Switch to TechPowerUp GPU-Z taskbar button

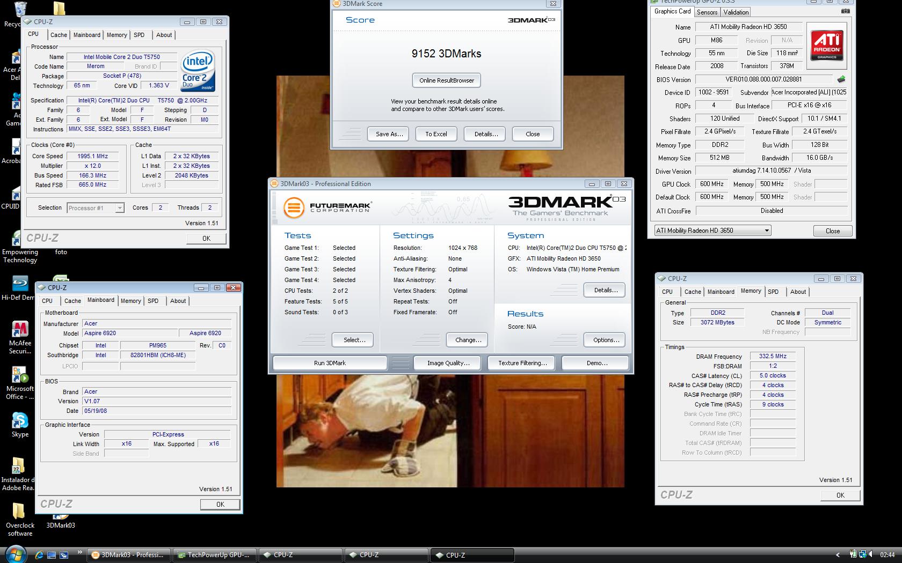coord(215,555)
